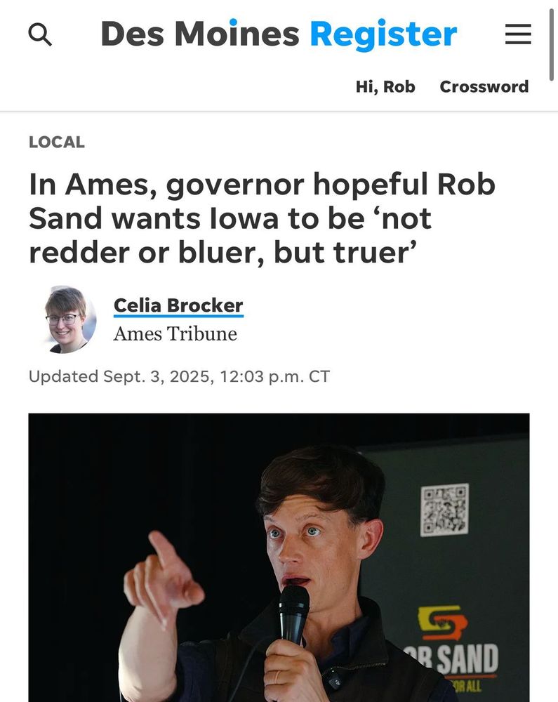The image size is (558, 702).
Task: Open the Celia Brocker author link
Action: click(178, 306)
